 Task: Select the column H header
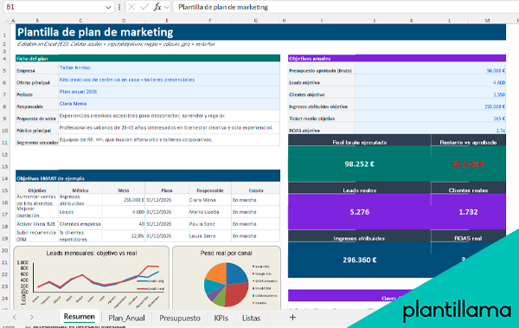coord(284,21)
